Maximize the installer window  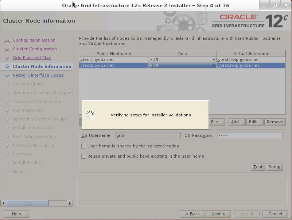pyautogui.click(x=275, y=5)
